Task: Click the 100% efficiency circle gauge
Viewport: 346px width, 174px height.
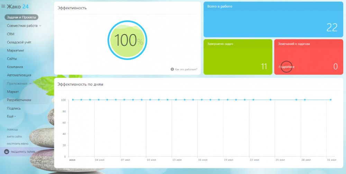Action: 127,40
